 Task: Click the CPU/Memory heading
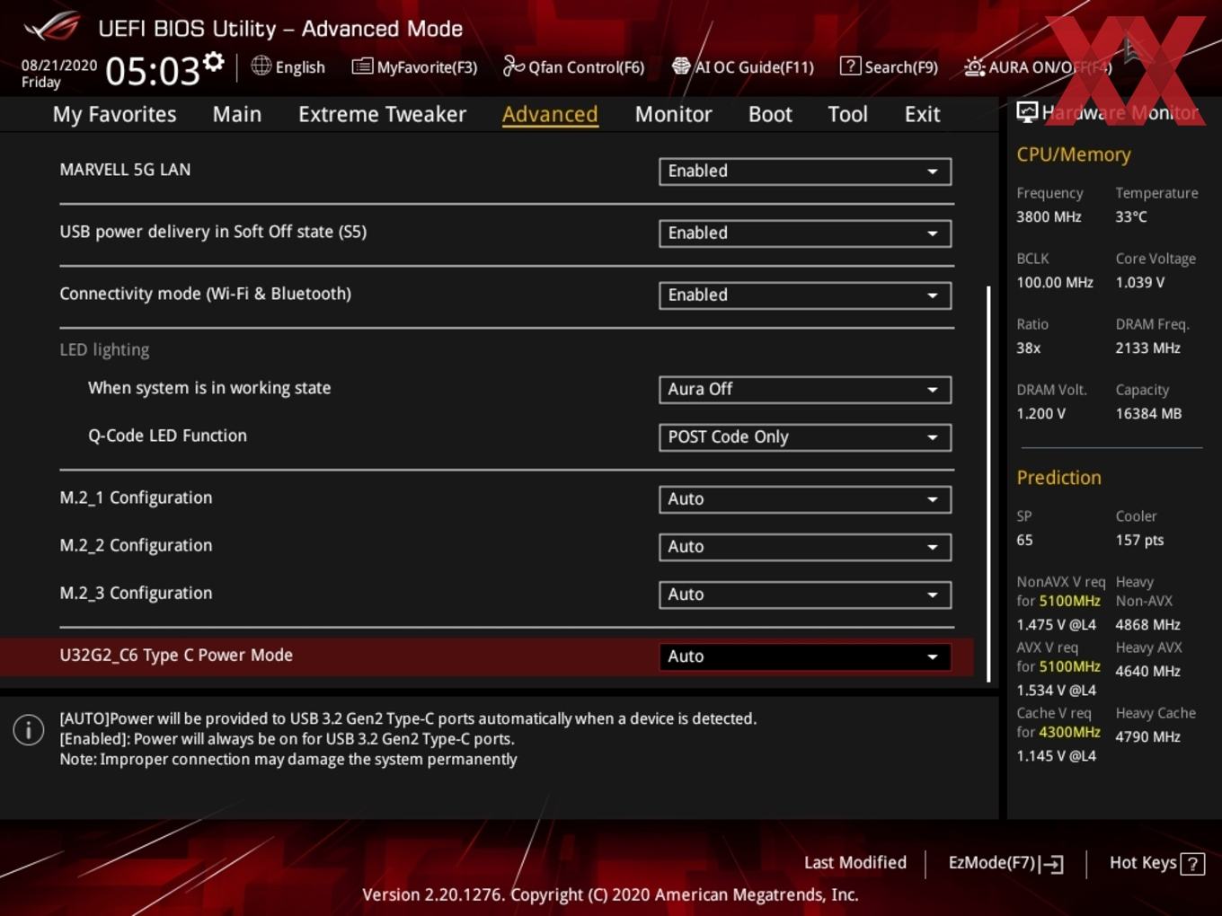point(1074,154)
